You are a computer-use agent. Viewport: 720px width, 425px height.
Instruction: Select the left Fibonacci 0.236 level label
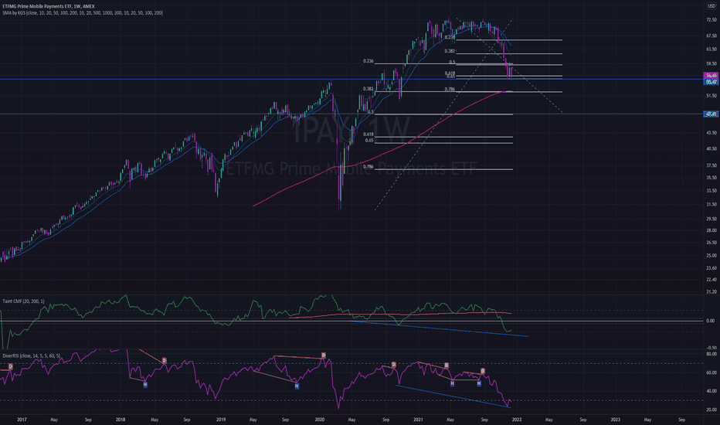coord(368,61)
